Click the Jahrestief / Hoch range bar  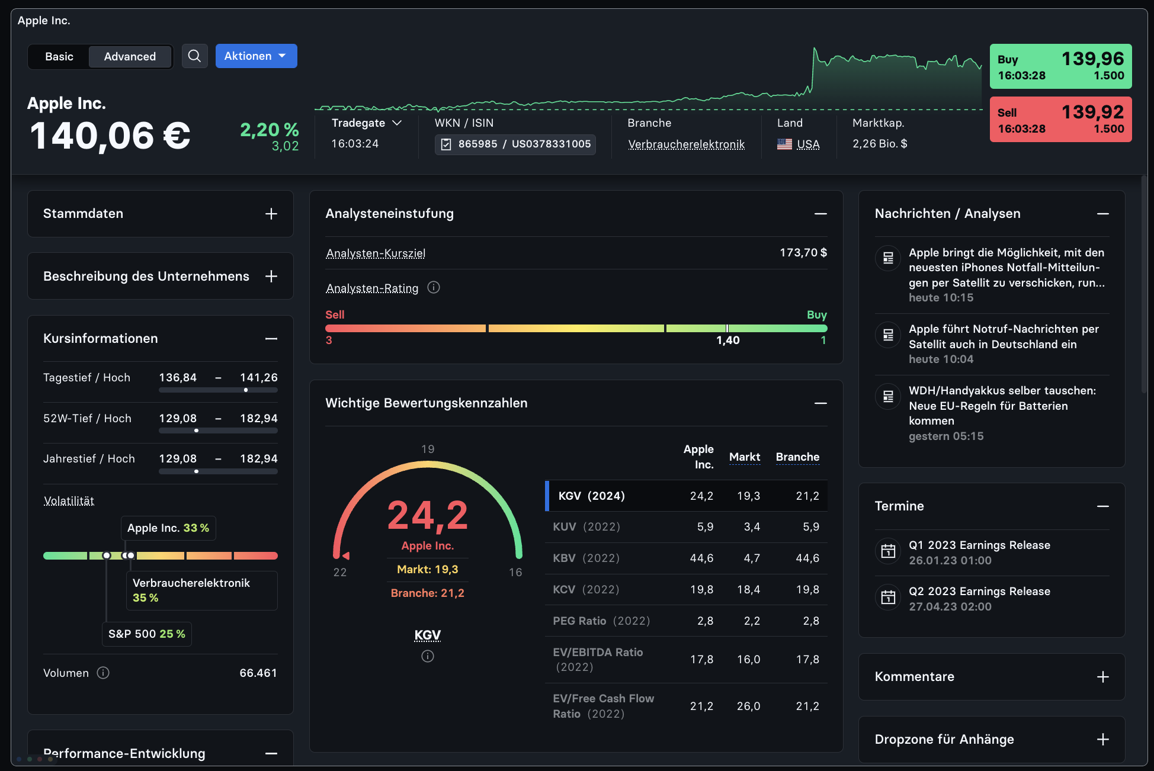coord(218,472)
